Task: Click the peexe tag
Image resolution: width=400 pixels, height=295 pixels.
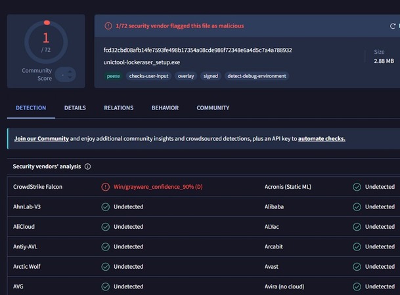Action: coord(113,76)
